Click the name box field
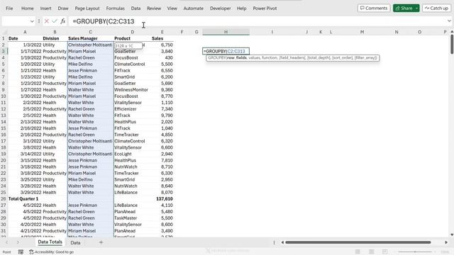The width and height of the screenshot is (454, 255). 15,21
